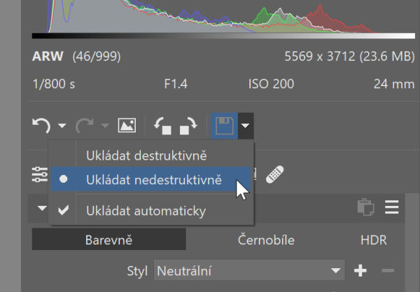The width and height of the screenshot is (420, 292).
Task: Open the undo history dropdown arrow
Action: [62, 125]
